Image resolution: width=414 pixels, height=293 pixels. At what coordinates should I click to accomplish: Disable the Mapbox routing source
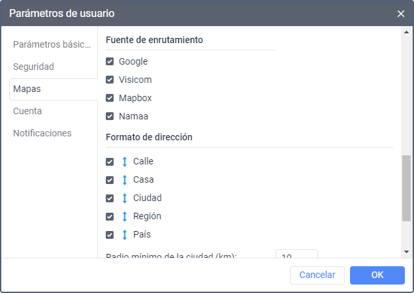pyautogui.click(x=110, y=99)
